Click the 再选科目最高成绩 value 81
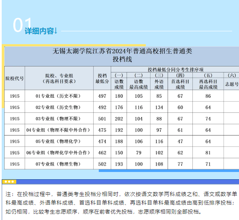The width and height of the screenshot is (239, 220). click(x=208, y=153)
